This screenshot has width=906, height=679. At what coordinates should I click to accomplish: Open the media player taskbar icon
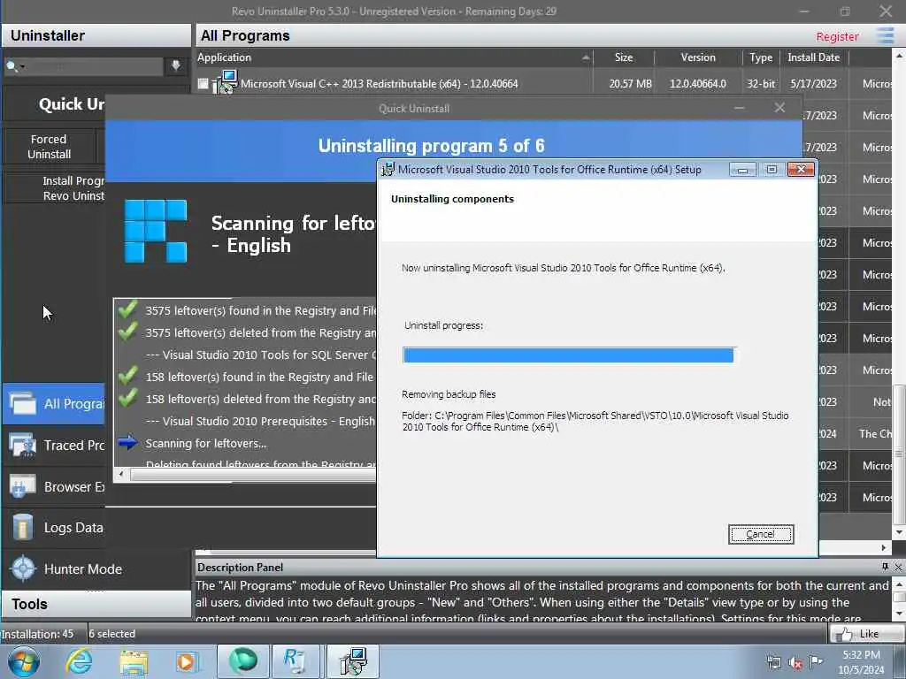[188, 661]
